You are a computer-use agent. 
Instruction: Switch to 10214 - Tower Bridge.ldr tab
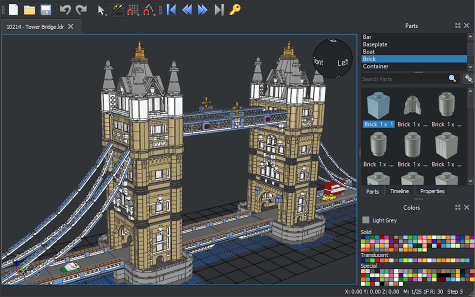[x=35, y=26]
